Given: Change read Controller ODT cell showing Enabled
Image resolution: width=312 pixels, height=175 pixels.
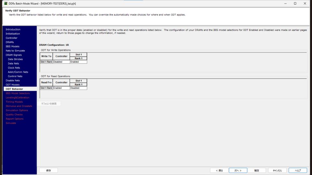Looking at the screenshot, I should coord(61,88).
